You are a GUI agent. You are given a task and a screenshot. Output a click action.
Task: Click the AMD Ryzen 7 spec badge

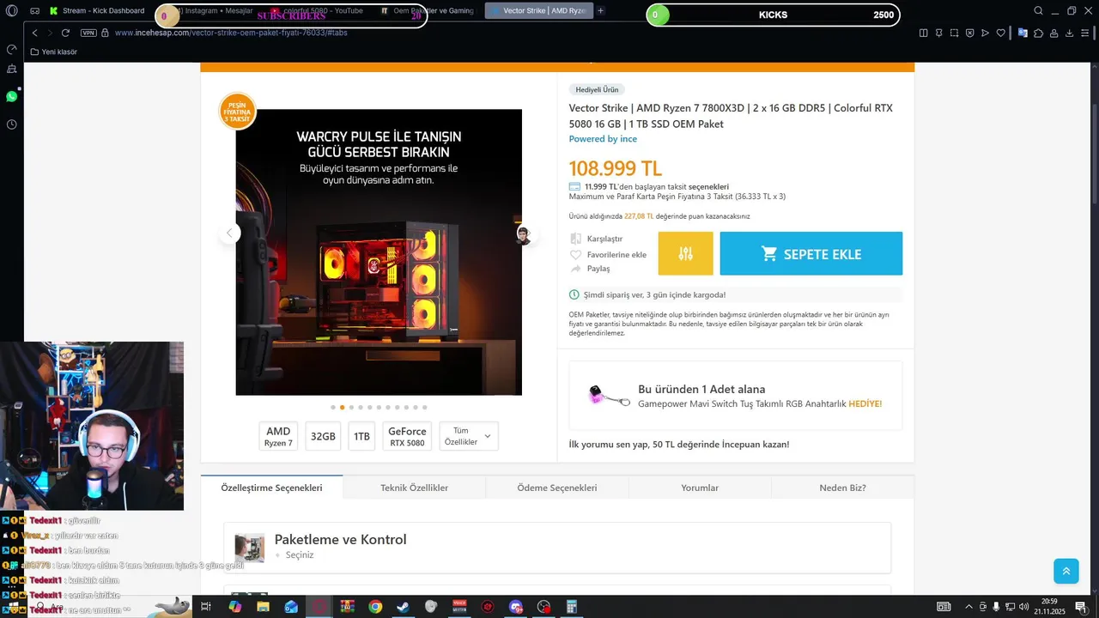pos(278,436)
